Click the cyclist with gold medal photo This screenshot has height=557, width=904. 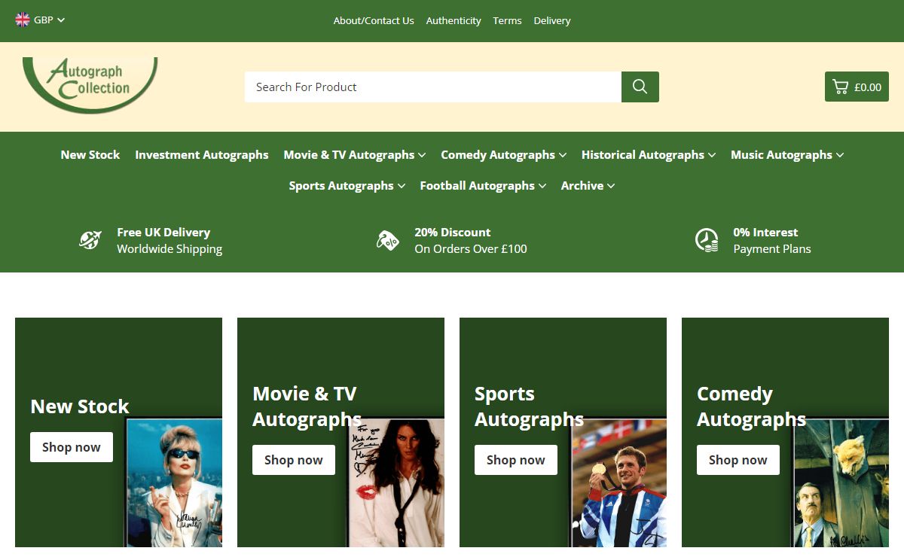pyautogui.click(x=618, y=482)
